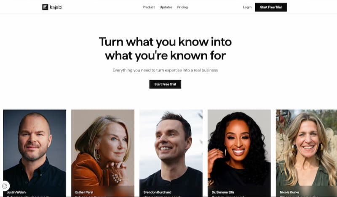The image size is (337, 197).
Task: Open the Pricing page
Action: [x=182, y=7]
